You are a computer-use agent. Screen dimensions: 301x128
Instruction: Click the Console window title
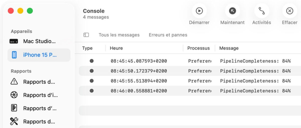point(94,11)
